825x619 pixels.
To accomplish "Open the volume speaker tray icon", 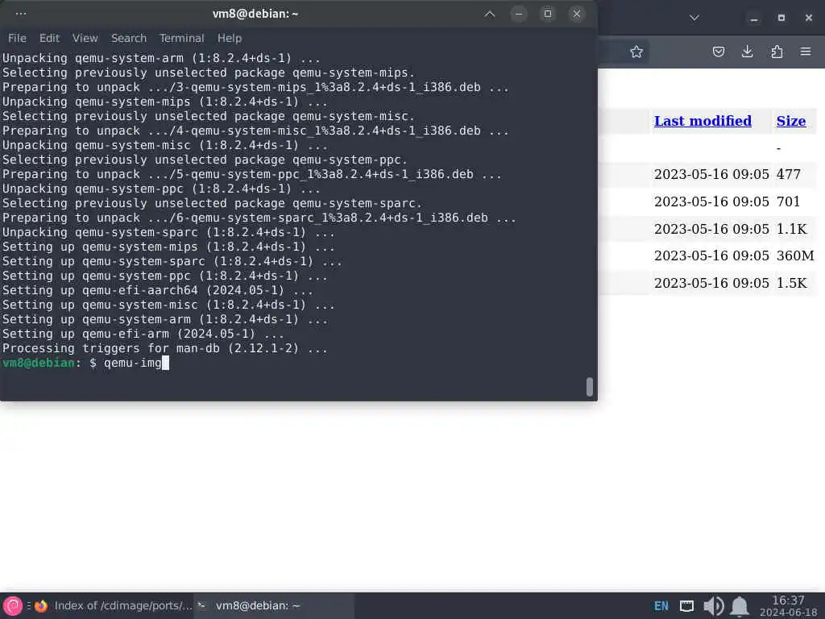I will 714,606.
